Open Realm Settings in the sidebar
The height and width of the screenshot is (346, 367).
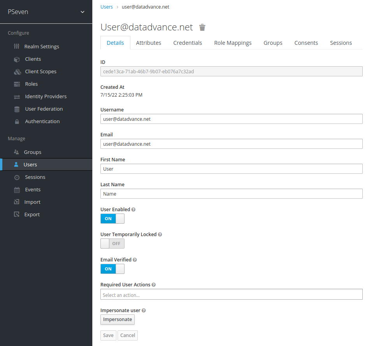(x=42, y=46)
